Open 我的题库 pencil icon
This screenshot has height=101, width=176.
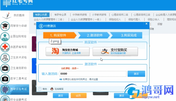coord(7,16)
